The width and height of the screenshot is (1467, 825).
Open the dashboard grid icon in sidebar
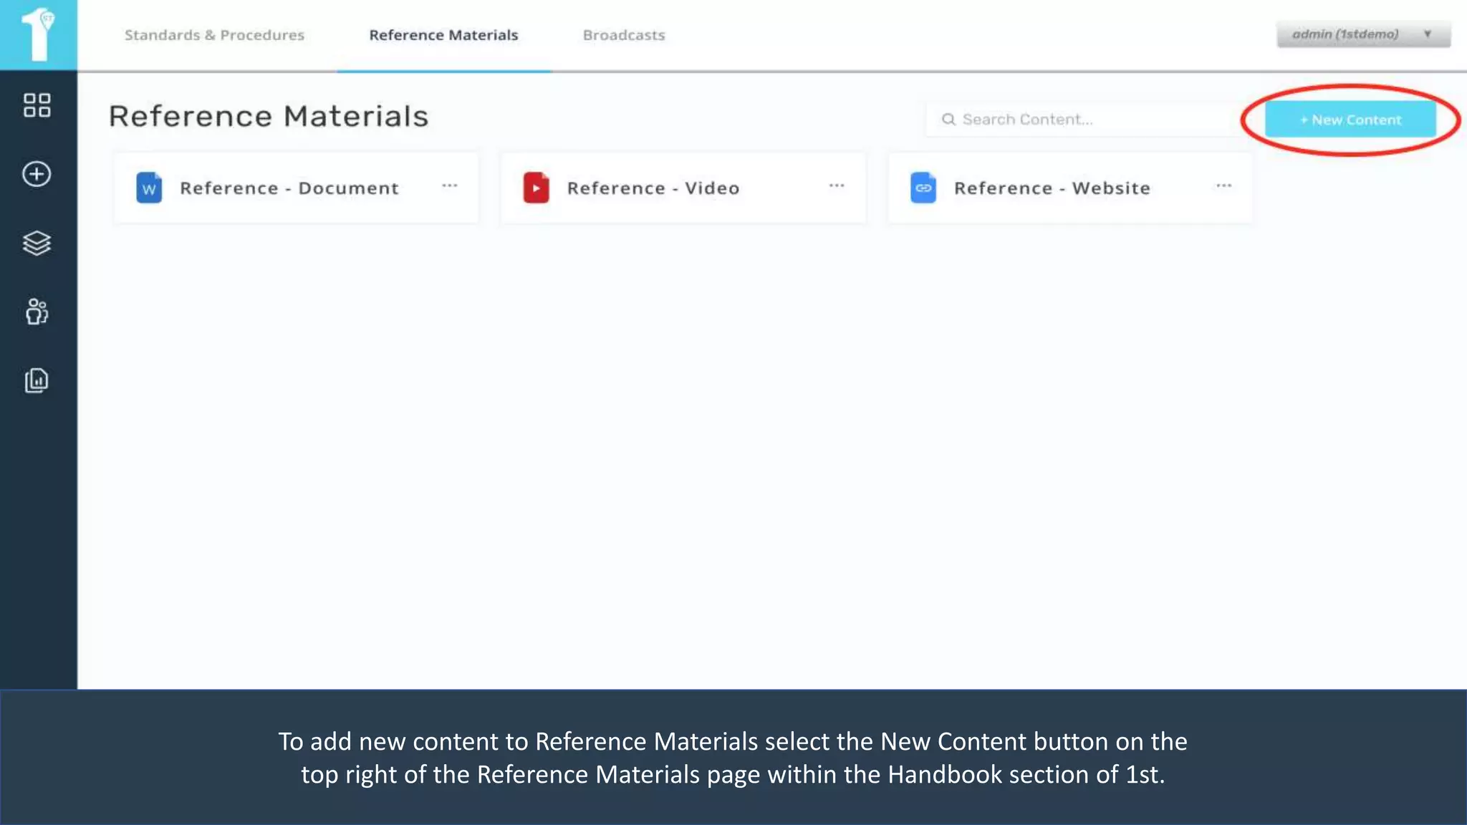37,105
